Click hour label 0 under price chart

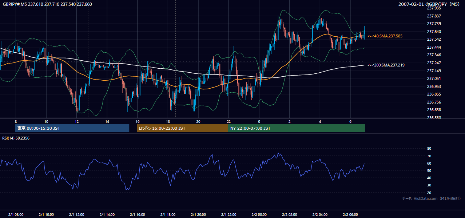point(259,121)
